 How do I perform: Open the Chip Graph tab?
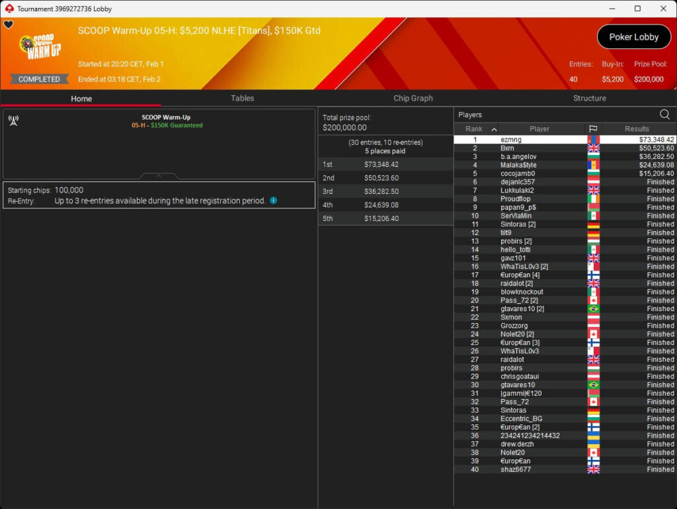point(413,98)
